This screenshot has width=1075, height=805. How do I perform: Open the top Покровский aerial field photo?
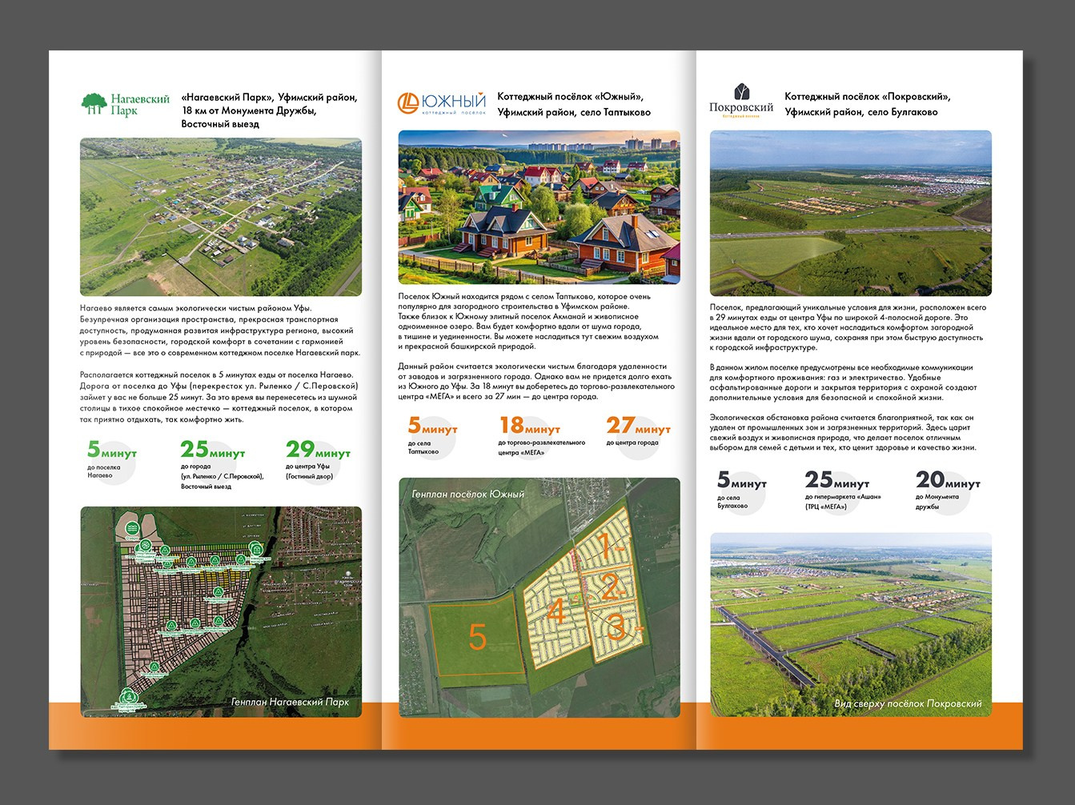click(850, 213)
